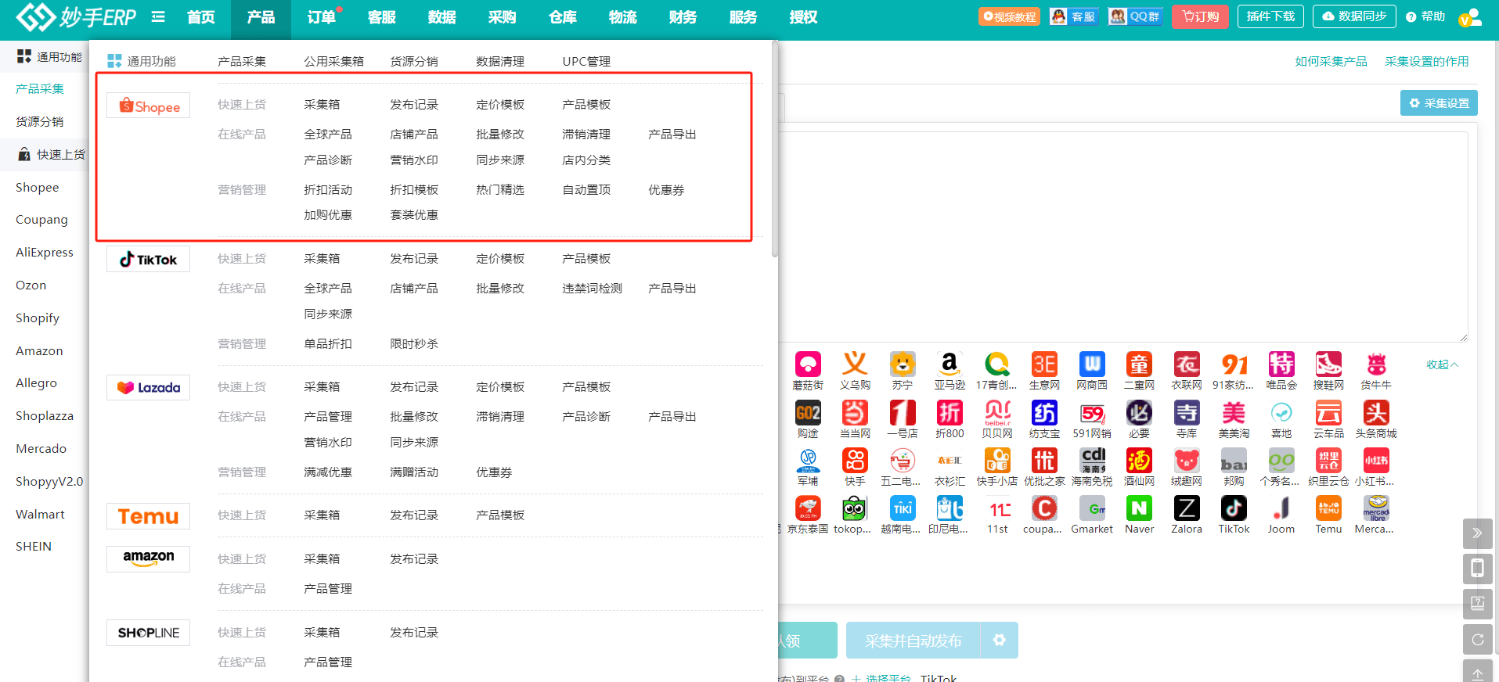Image resolution: width=1499 pixels, height=682 pixels.
Task: Click the 快手 platform icon
Action: click(x=855, y=461)
